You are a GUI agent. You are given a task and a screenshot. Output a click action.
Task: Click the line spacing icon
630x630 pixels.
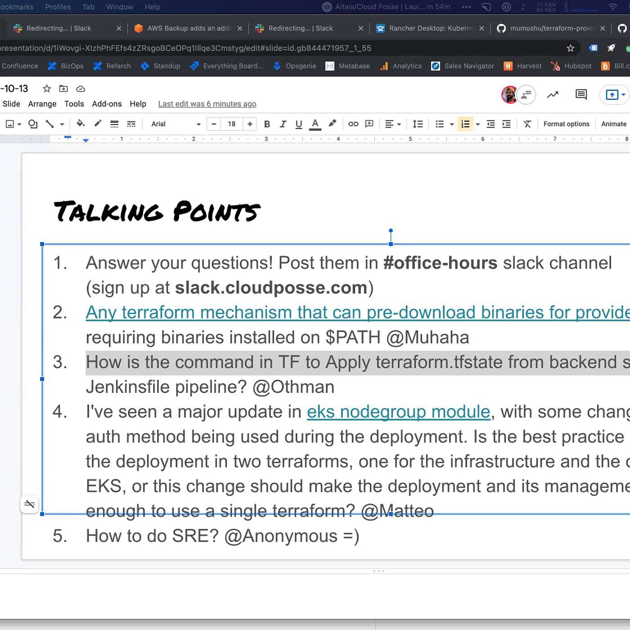[418, 124]
